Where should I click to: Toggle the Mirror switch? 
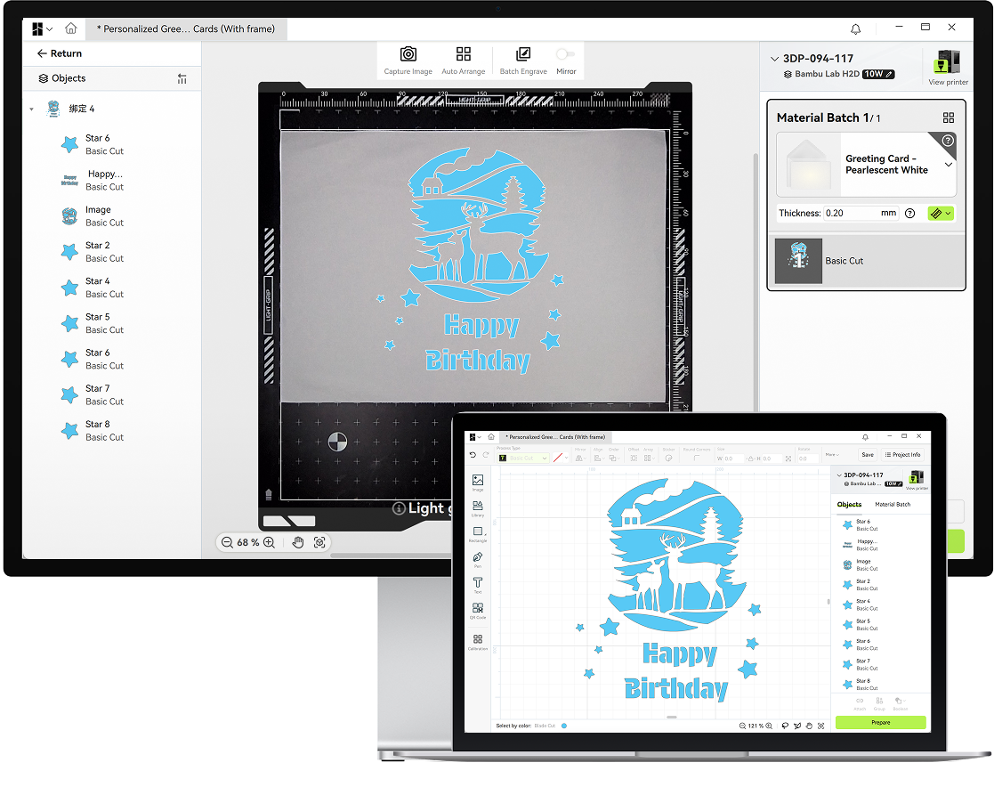pos(565,55)
